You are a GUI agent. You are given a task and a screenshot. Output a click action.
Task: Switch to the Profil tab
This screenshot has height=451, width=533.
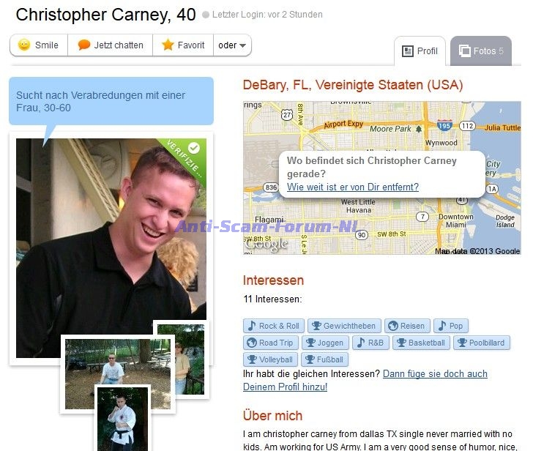pyautogui.click(x=420, y=51)
